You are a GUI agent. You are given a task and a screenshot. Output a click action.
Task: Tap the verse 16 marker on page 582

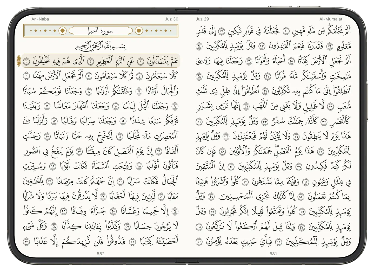tap(158, 151)
